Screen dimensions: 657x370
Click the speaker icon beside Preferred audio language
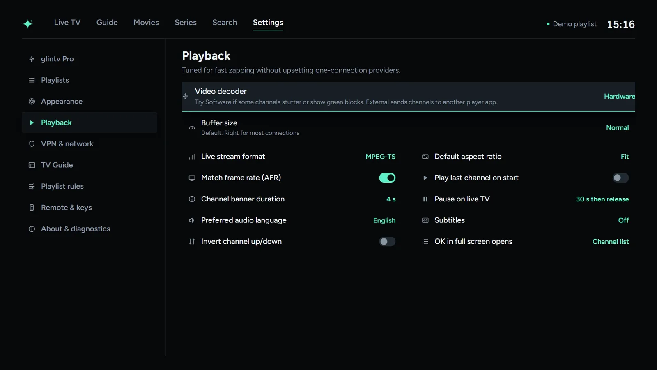point(192,220)
